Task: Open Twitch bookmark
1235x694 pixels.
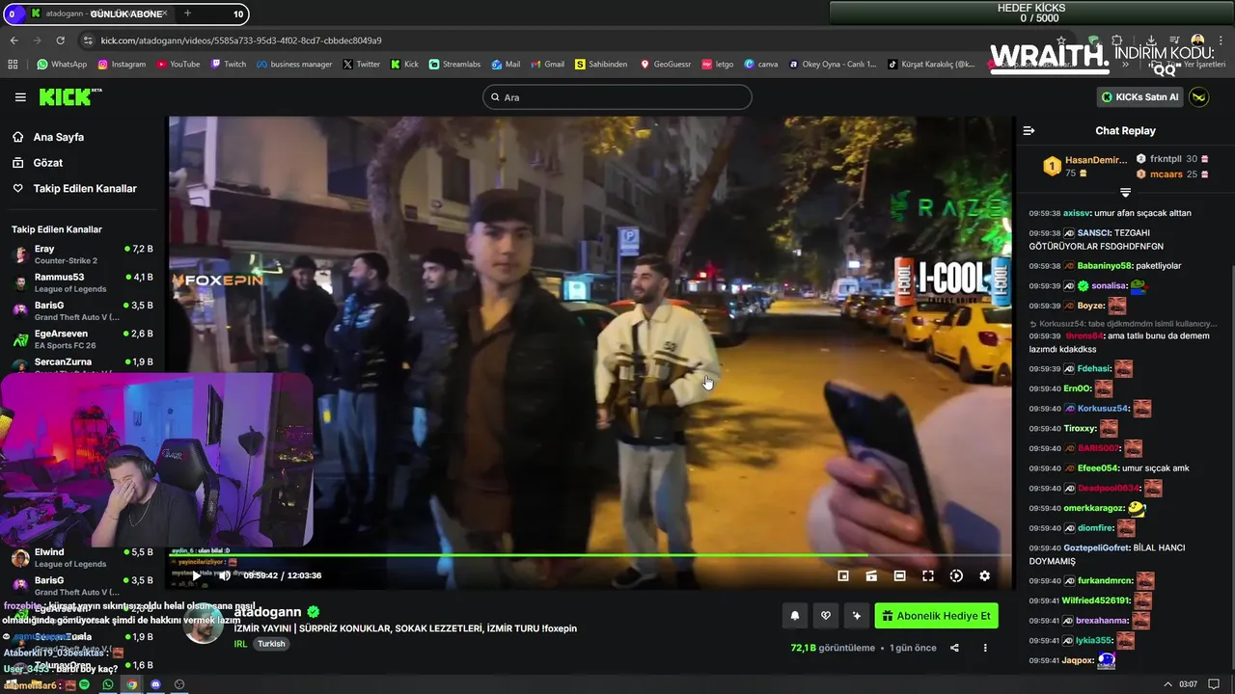Action: pyautogui.click(x=228, y=65)
